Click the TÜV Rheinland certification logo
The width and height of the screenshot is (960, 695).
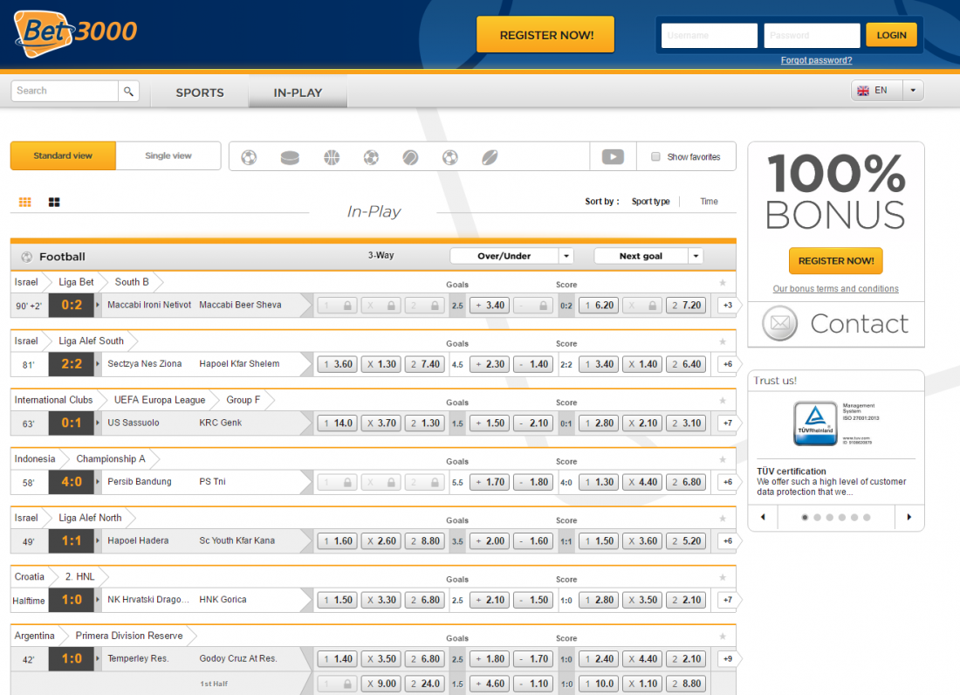(815, 423)
